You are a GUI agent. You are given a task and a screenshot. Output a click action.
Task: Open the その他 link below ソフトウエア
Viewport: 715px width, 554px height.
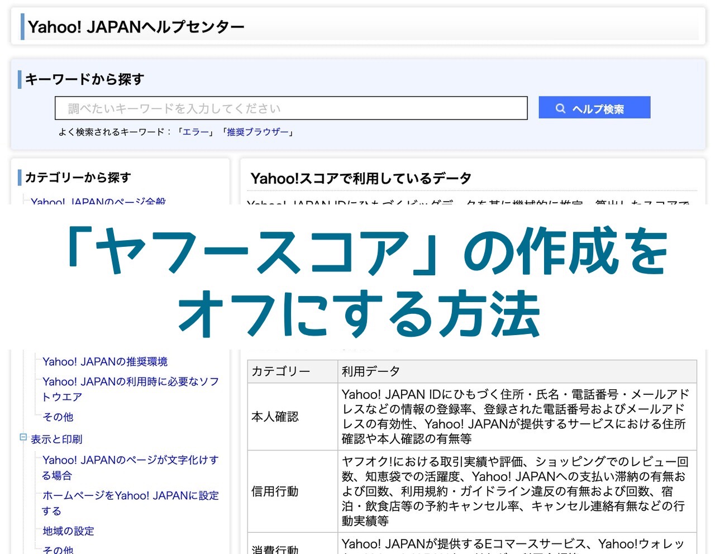(58, 417)
